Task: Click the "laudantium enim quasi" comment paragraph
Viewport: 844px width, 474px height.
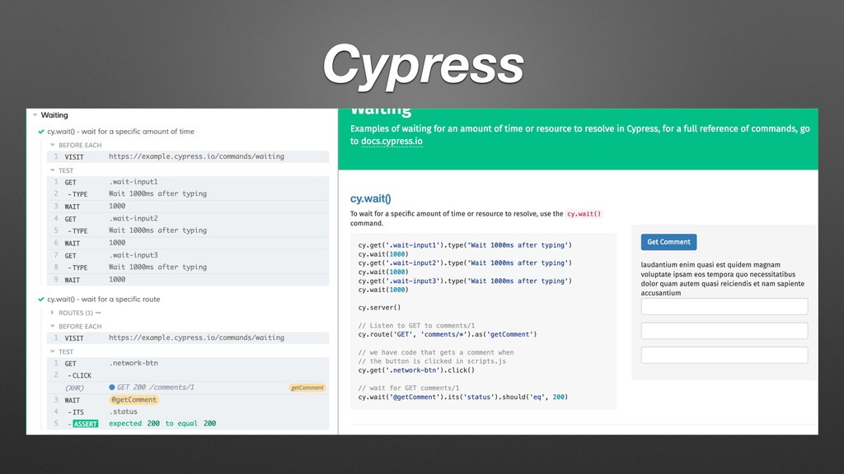Action: (x=723, y=279)
